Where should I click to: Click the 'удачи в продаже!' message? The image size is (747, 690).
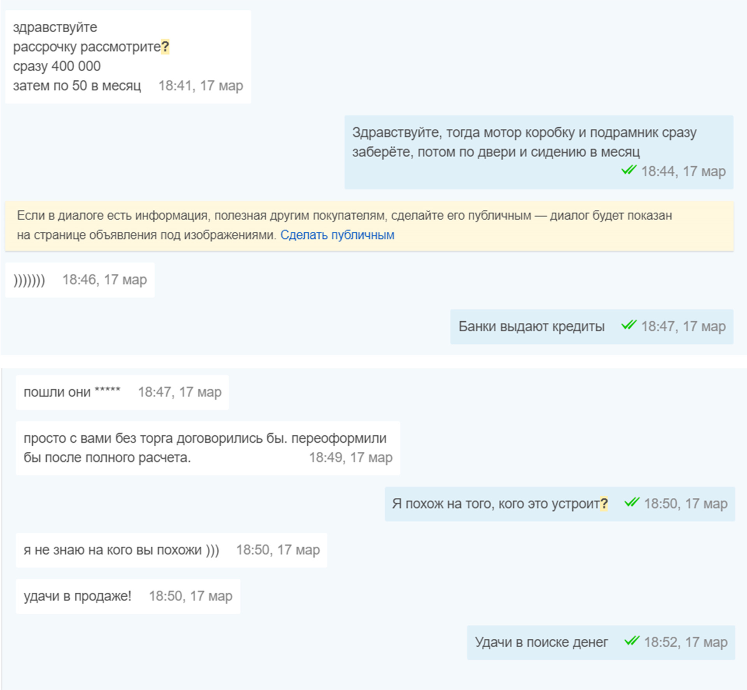coord(77,596)
